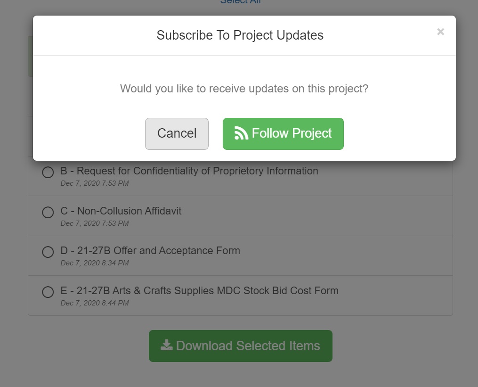Click D - 21-27B Offer and Acceptance Form
Viewport: 478px width, 387px height.
[x=150, y=250]
